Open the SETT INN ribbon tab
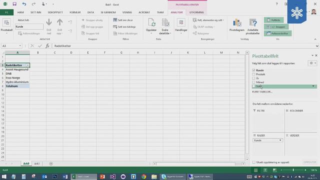 point(35,12)
